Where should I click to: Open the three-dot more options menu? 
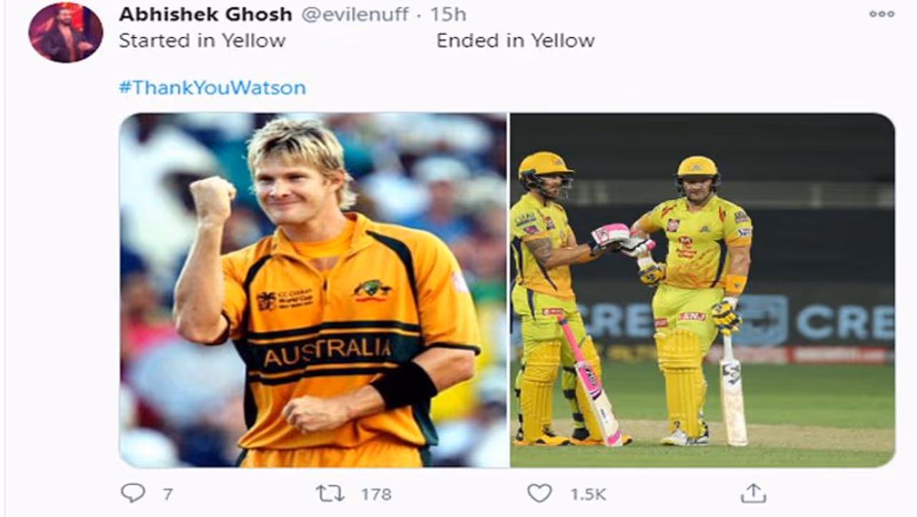(881, 14)
